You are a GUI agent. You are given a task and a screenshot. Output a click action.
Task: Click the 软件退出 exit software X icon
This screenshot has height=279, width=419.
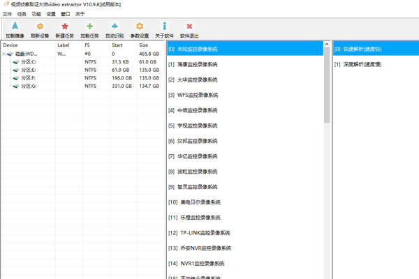click(x=189, y=26)
